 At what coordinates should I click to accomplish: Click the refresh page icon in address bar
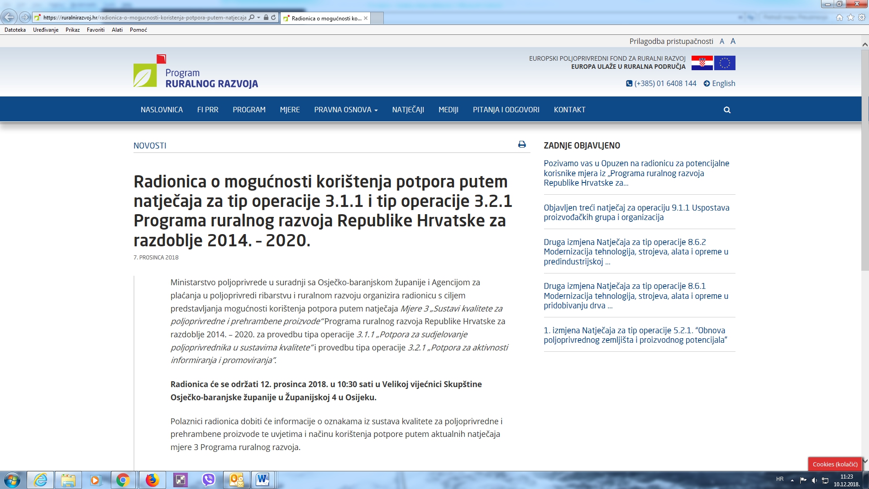pos(273,18)
